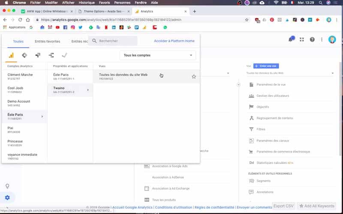The image size is (343, 214).
Task: Open the help question mark icon
Action: (312, 39)
